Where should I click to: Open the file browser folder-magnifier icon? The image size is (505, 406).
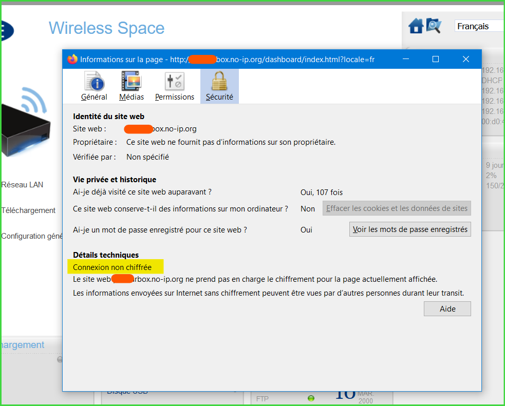coord(434,26)
